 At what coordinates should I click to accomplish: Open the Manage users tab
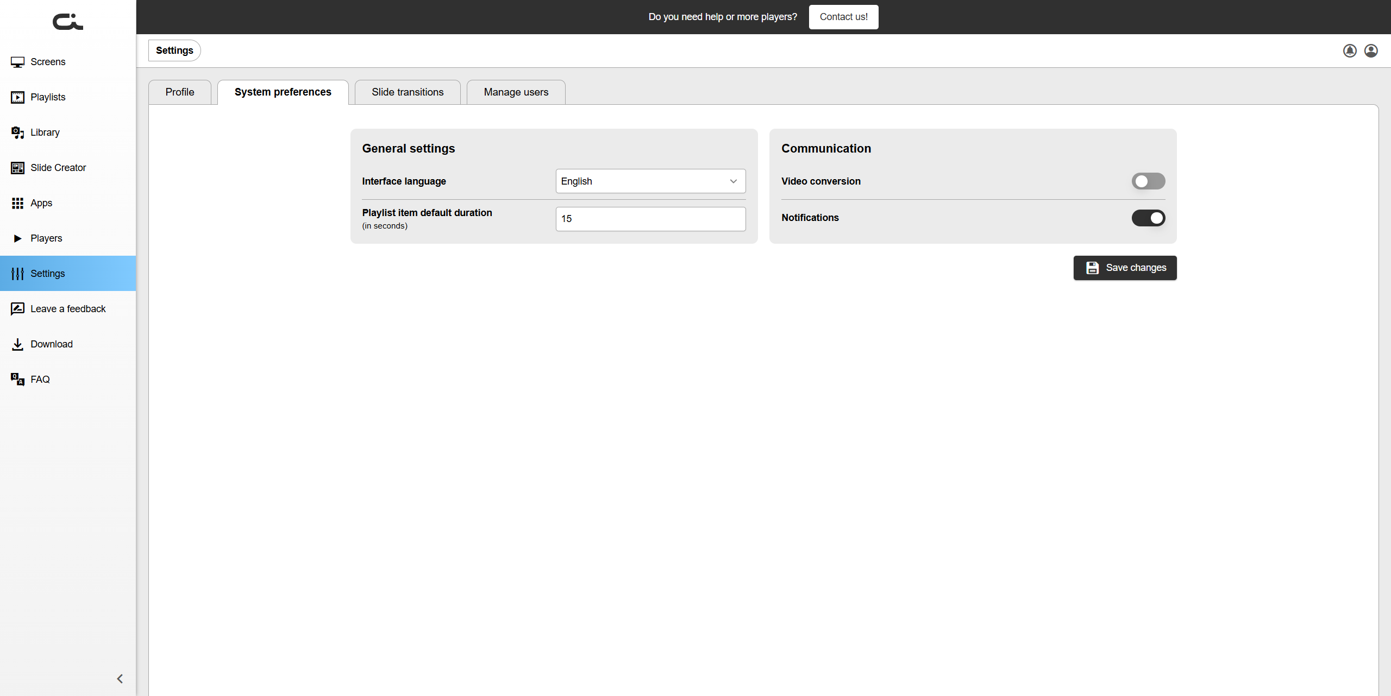[x=516, y=92]
